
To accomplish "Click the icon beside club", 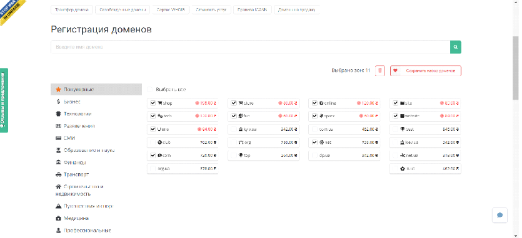I will (159, 143).
